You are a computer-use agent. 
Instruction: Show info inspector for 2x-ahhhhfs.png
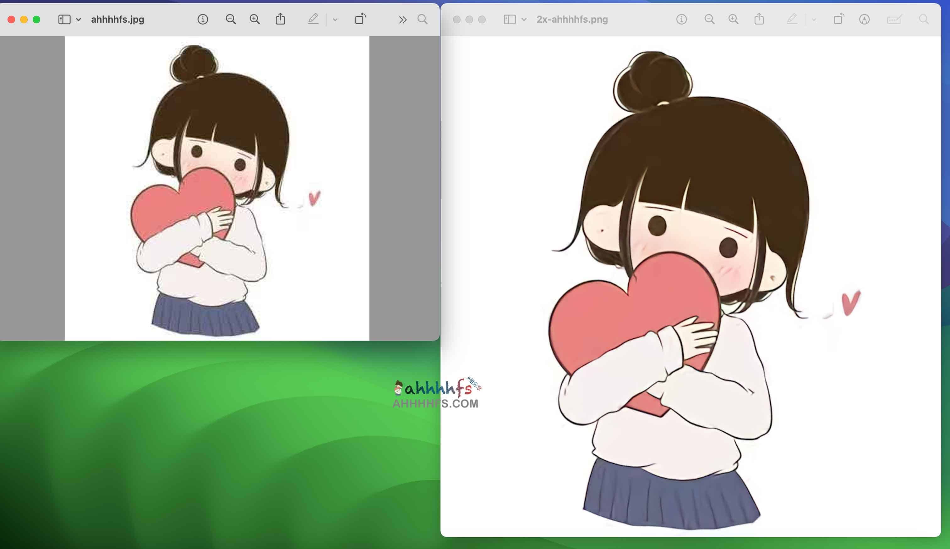coord(681,19)
